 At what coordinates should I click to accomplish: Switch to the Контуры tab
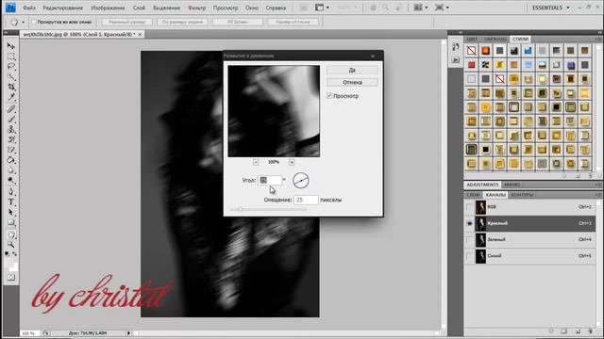pos(522,195)
